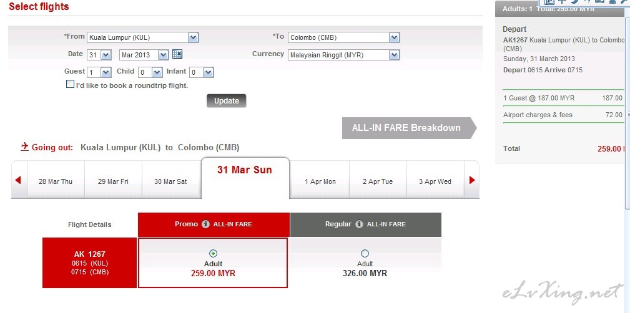Screen dimensions: 630x313
Task: Click the Regular ALL-IN FARE column header
Action: [x=366, y=224]
